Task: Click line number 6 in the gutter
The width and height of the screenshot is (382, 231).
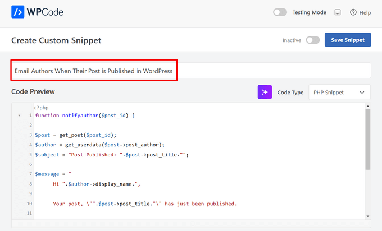Action: point(31,164)
